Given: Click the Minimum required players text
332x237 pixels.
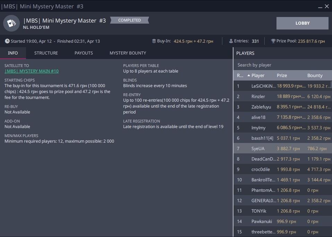Looking at the screenshot, I should 59,141.
